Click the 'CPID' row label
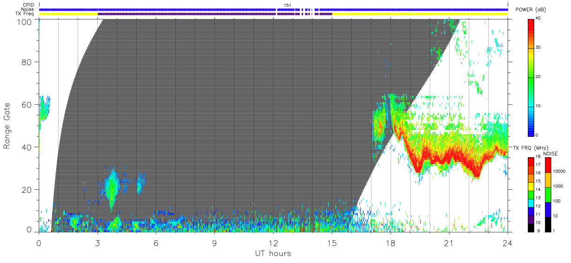The height and width of the screenshot is (263, 571). tap(29, 5)
